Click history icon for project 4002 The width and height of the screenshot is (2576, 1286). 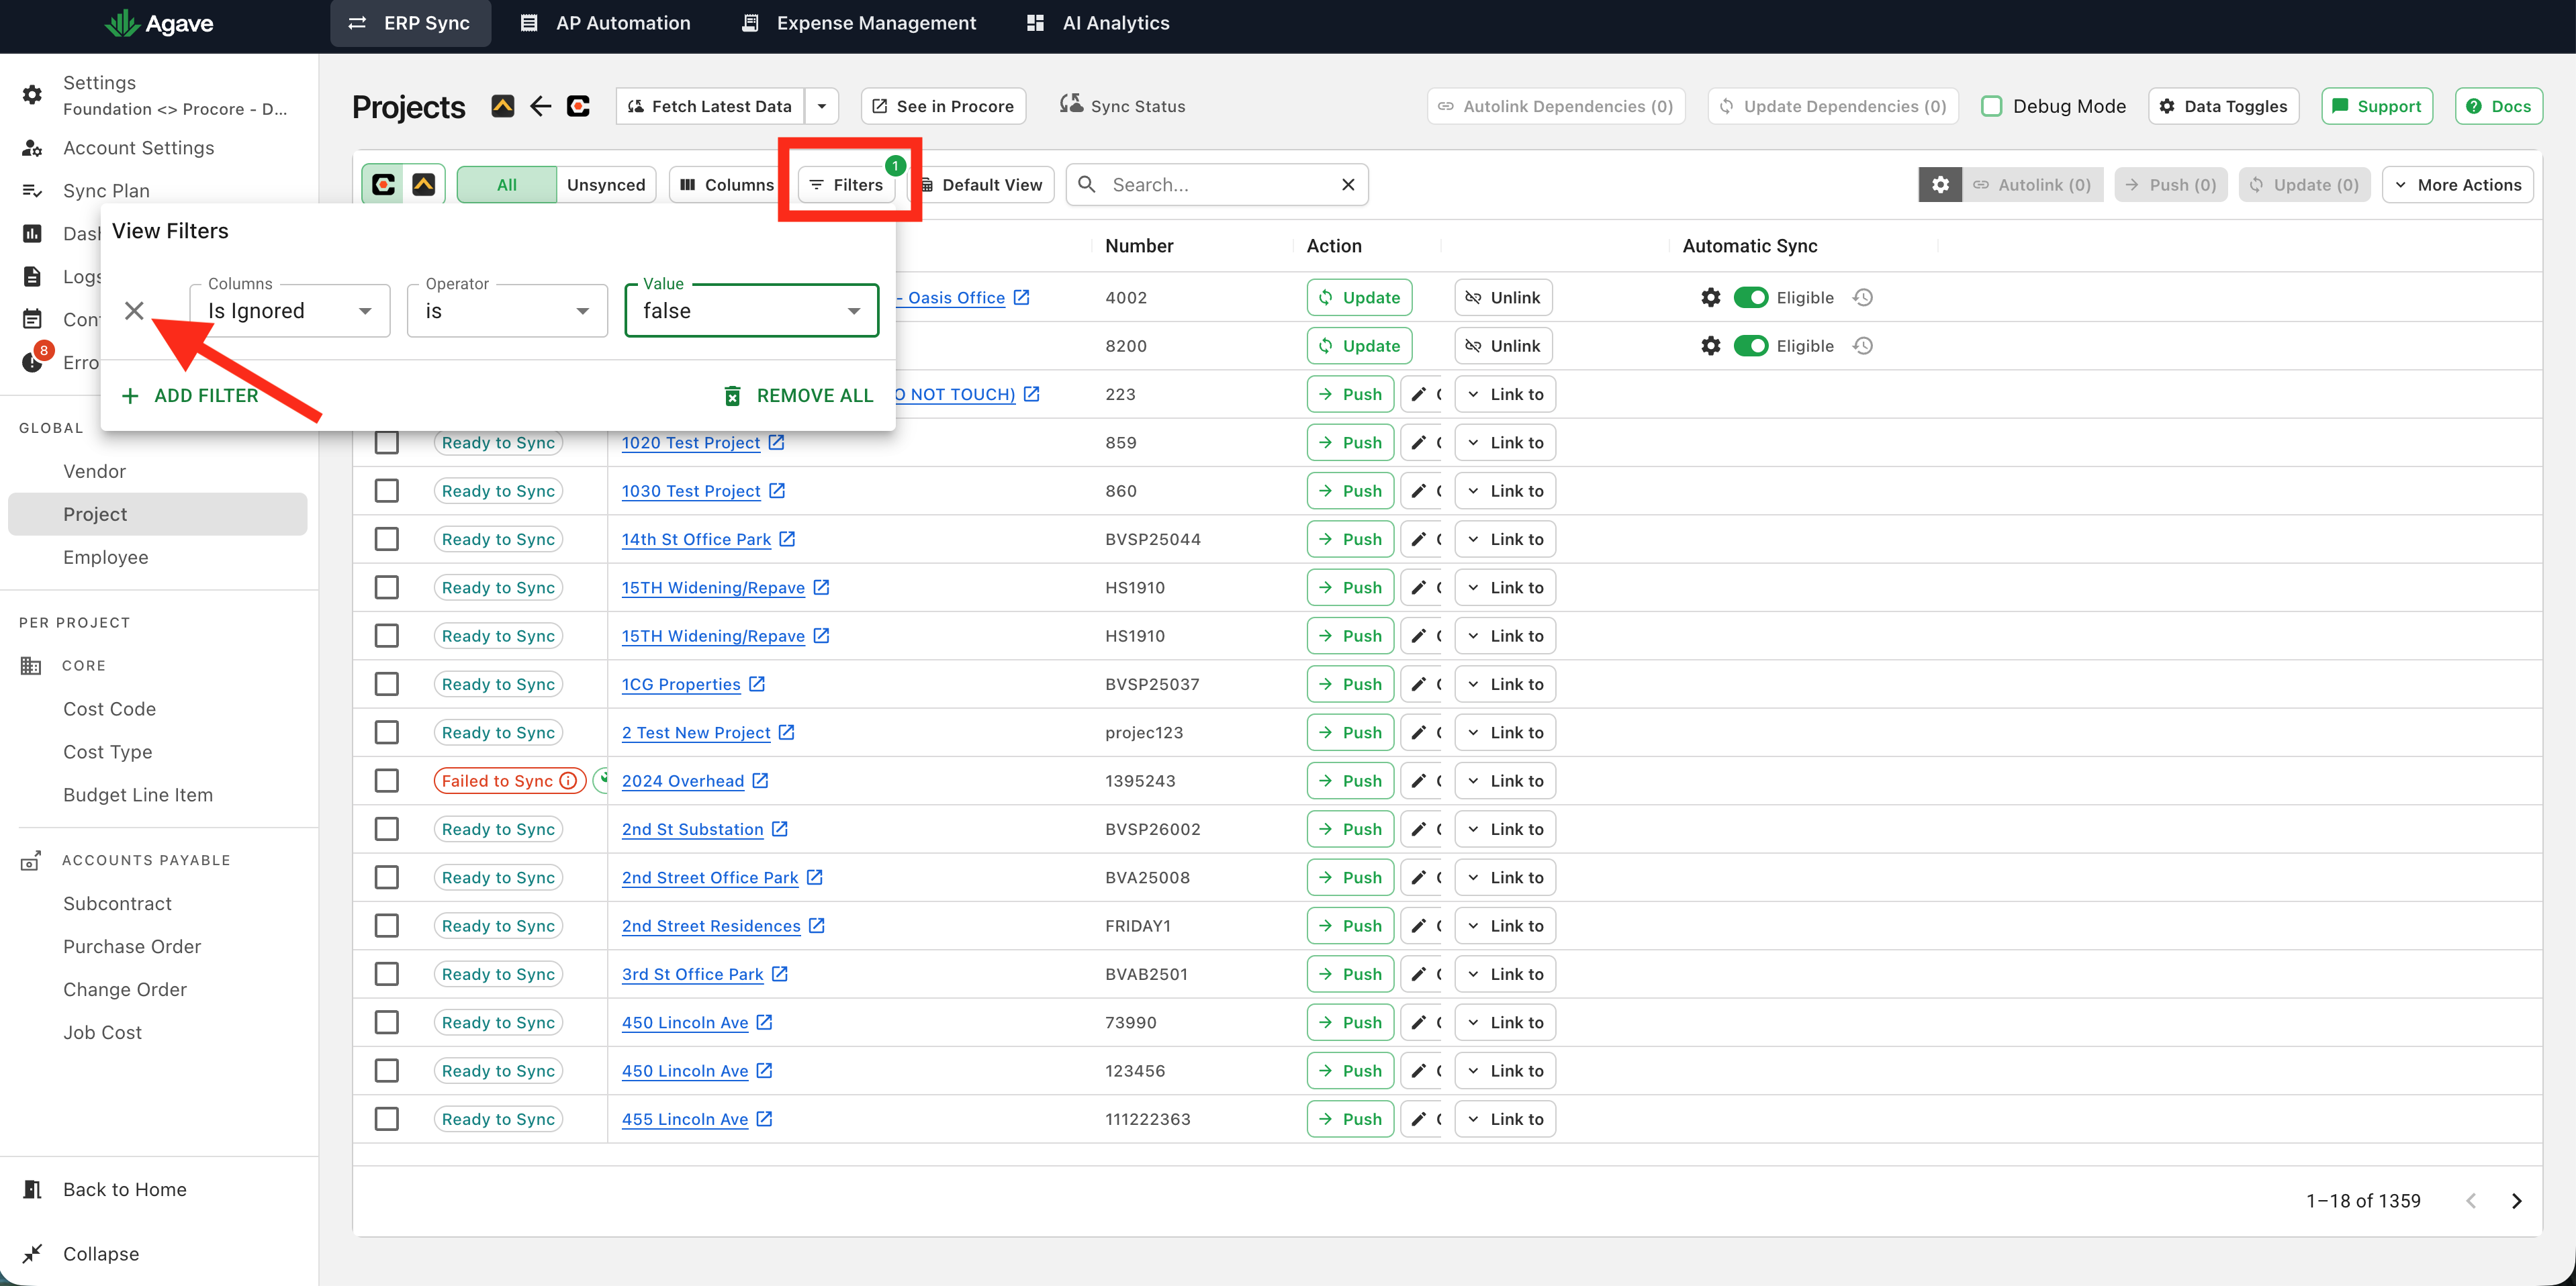click(x=1862, y=298)
